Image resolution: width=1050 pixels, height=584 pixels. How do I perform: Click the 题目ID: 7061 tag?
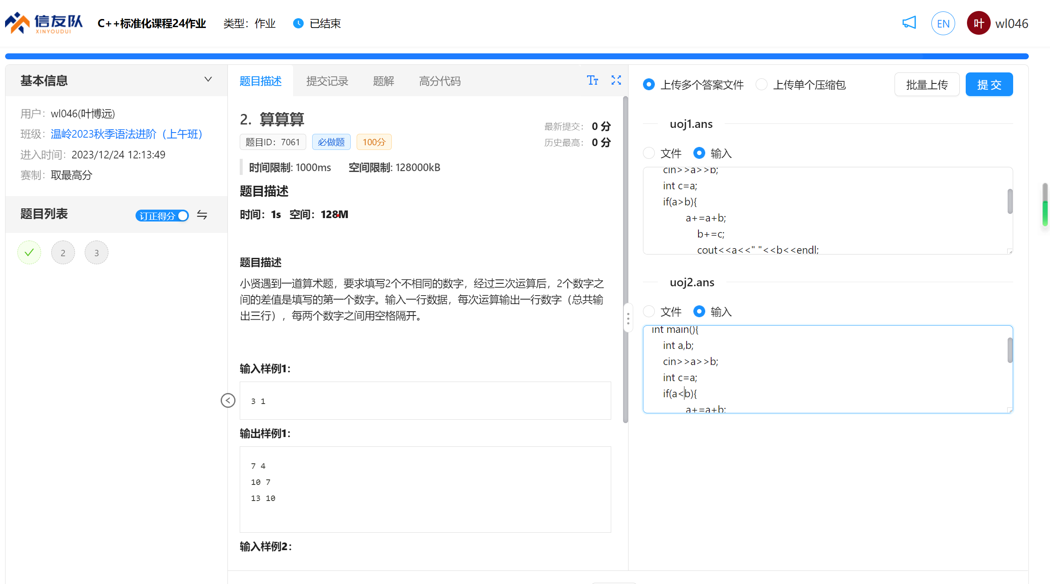(273, 142)
